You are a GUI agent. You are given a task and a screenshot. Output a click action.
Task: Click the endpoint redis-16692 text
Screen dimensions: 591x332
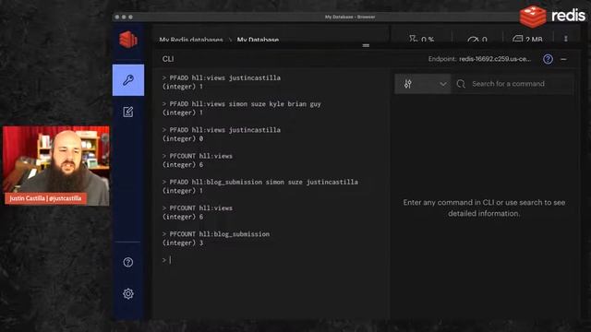pyautogui.click(x=495, y=59)
